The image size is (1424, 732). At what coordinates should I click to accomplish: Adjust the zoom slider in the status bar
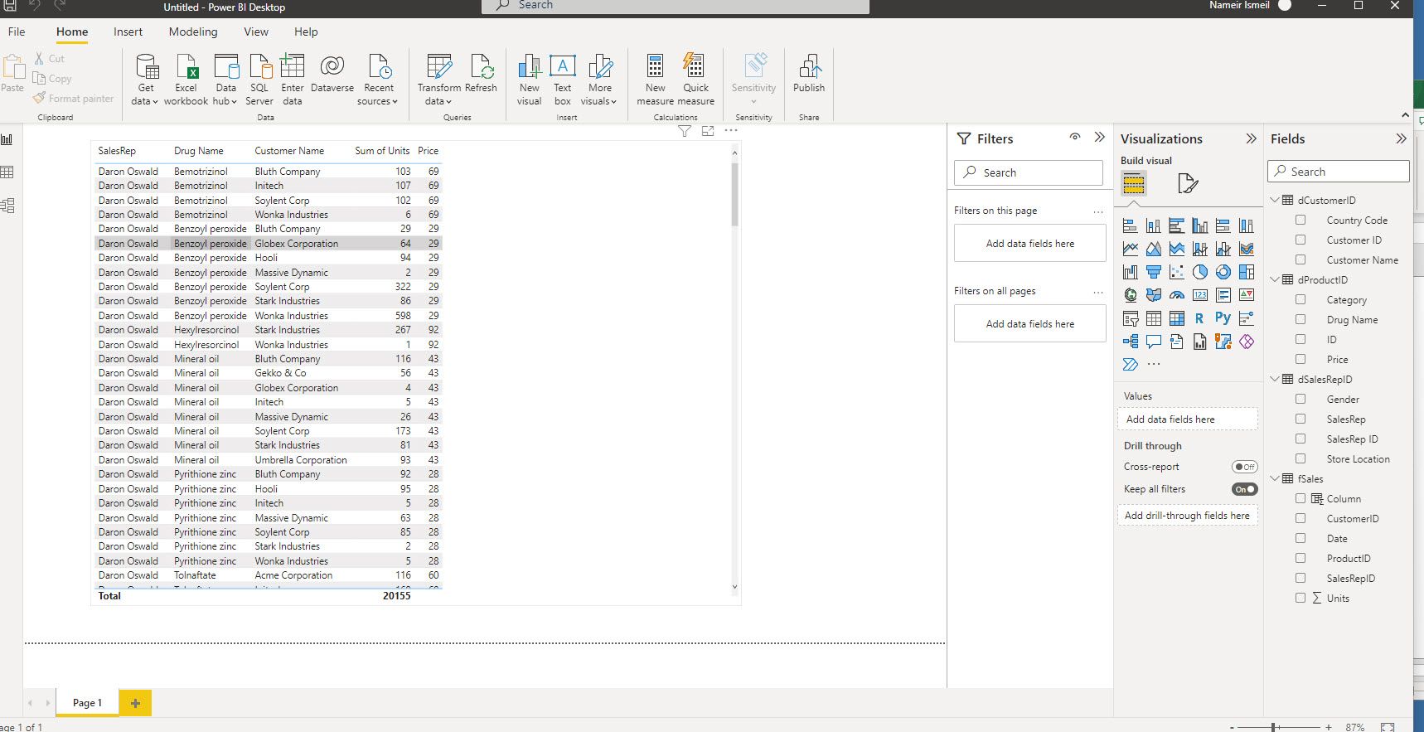(1273, 727)
